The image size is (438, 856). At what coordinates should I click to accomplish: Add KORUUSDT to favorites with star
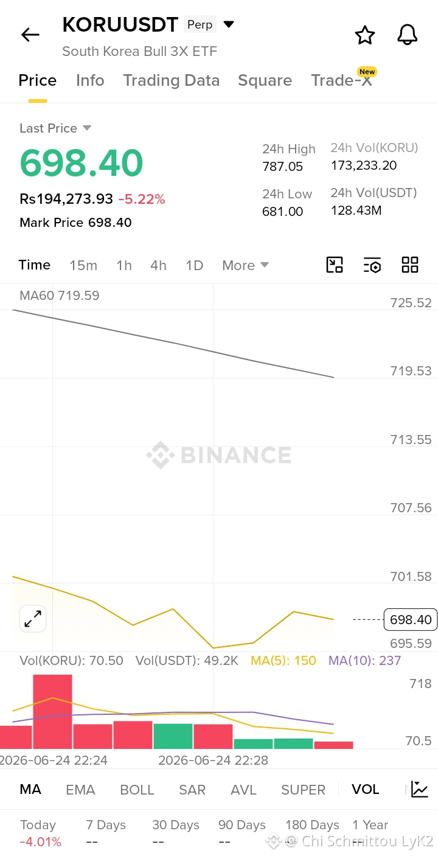(365, 35)
